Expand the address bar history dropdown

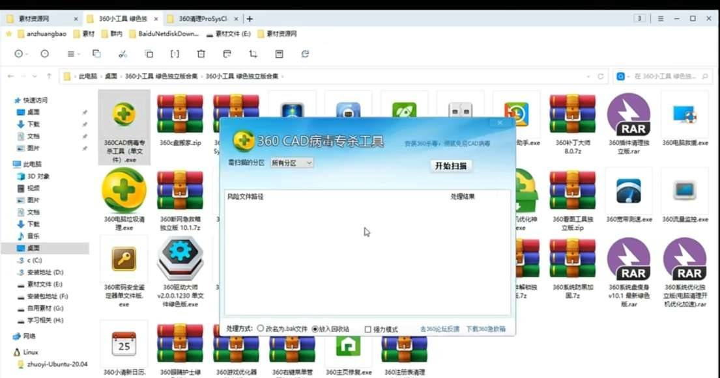pos(588,76)
